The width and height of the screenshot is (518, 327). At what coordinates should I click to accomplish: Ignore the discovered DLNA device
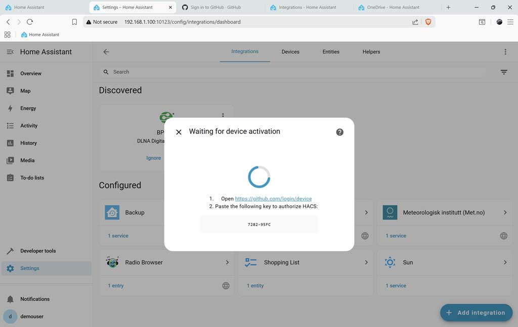(x=154, y=158)
